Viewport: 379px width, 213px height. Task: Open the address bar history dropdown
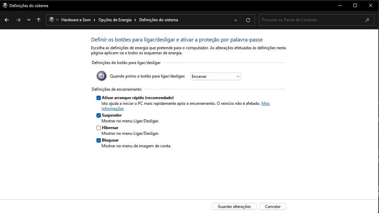click(236, 20)
